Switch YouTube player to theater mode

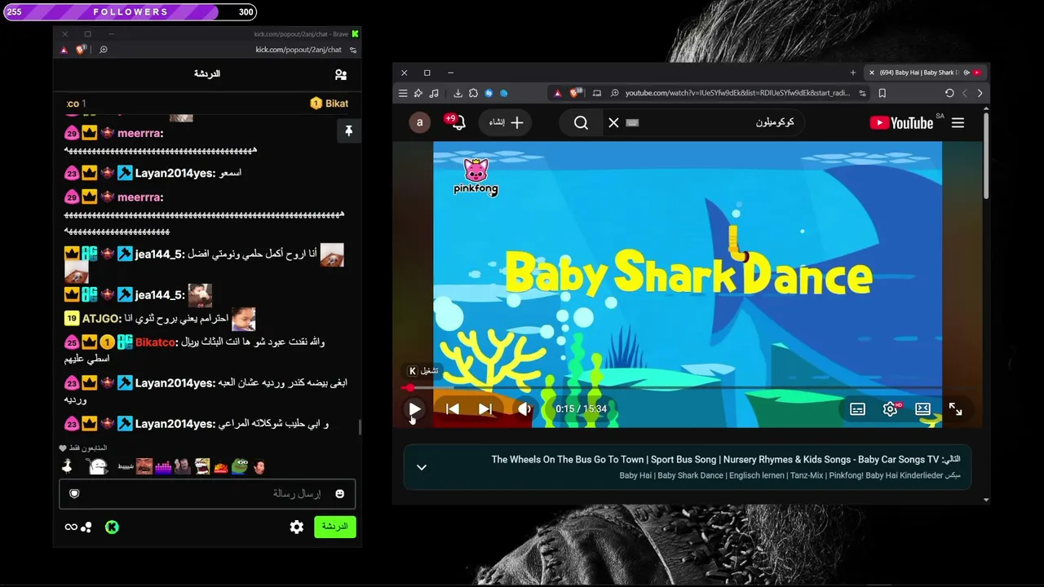tap(922, 409)
